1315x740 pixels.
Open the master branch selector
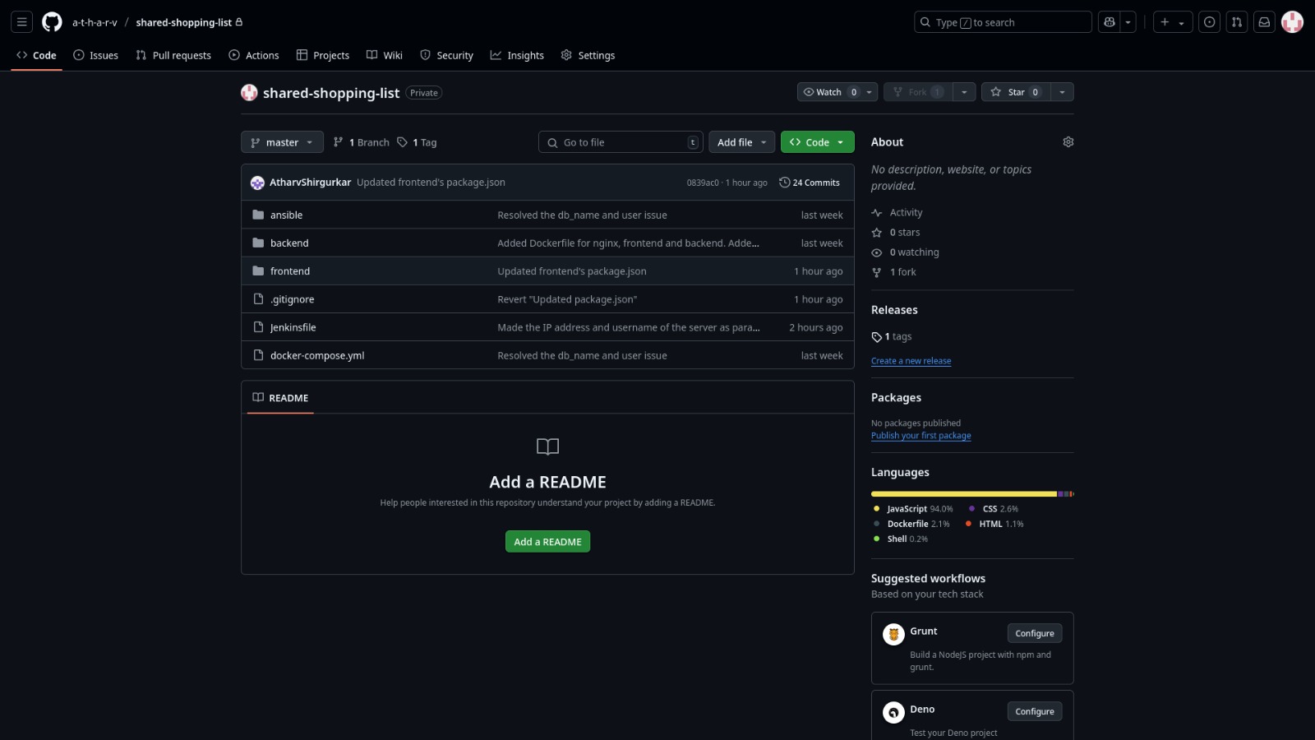pos(282,142)
